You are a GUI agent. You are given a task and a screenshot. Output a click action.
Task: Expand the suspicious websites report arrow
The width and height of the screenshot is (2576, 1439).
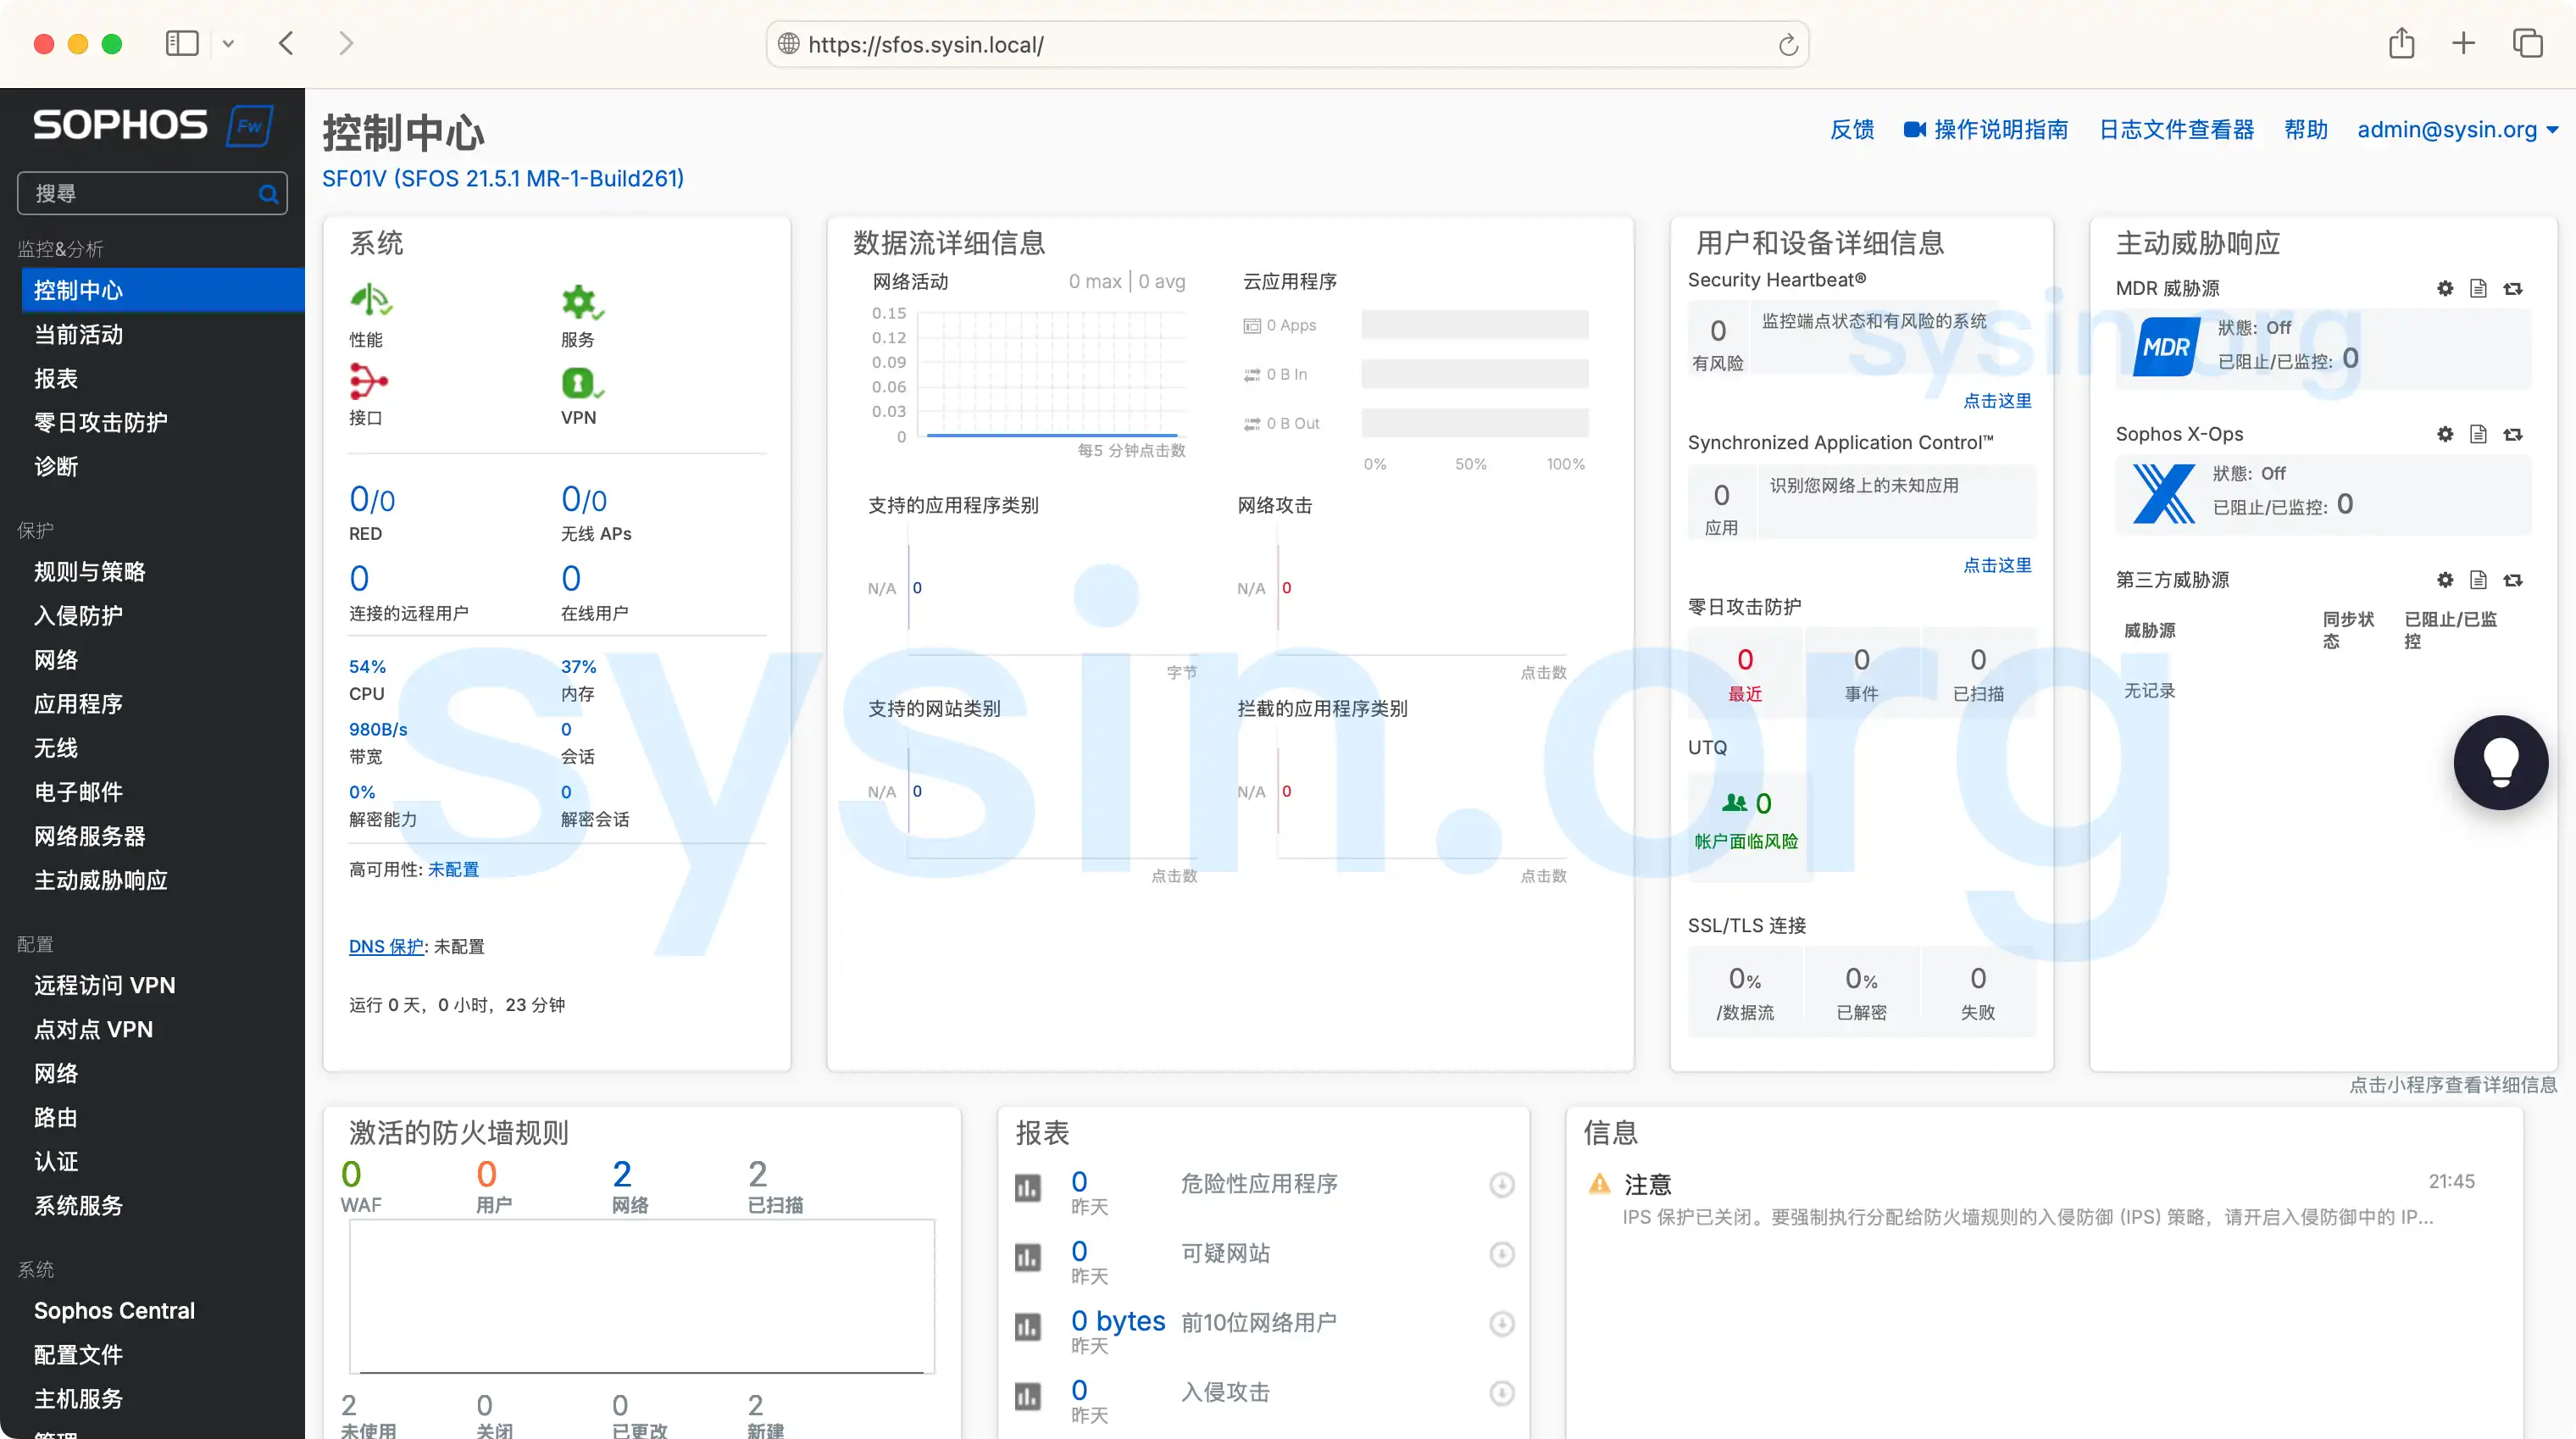(1501, 1254)
